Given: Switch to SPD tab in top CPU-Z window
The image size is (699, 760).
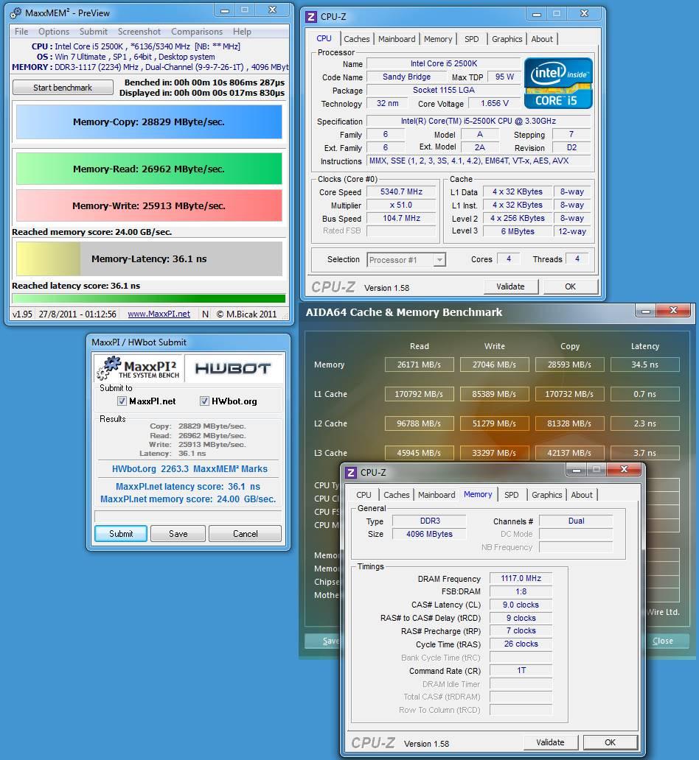Looking at the screenshot, I should tap(471, 39).
